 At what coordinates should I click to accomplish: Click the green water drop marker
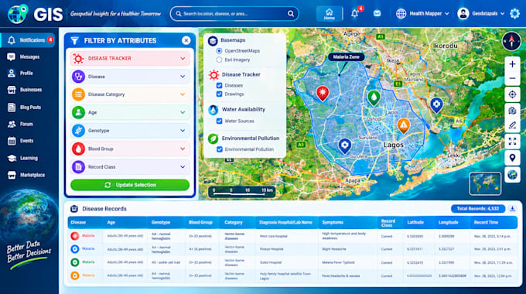click(x=374, y=97)
